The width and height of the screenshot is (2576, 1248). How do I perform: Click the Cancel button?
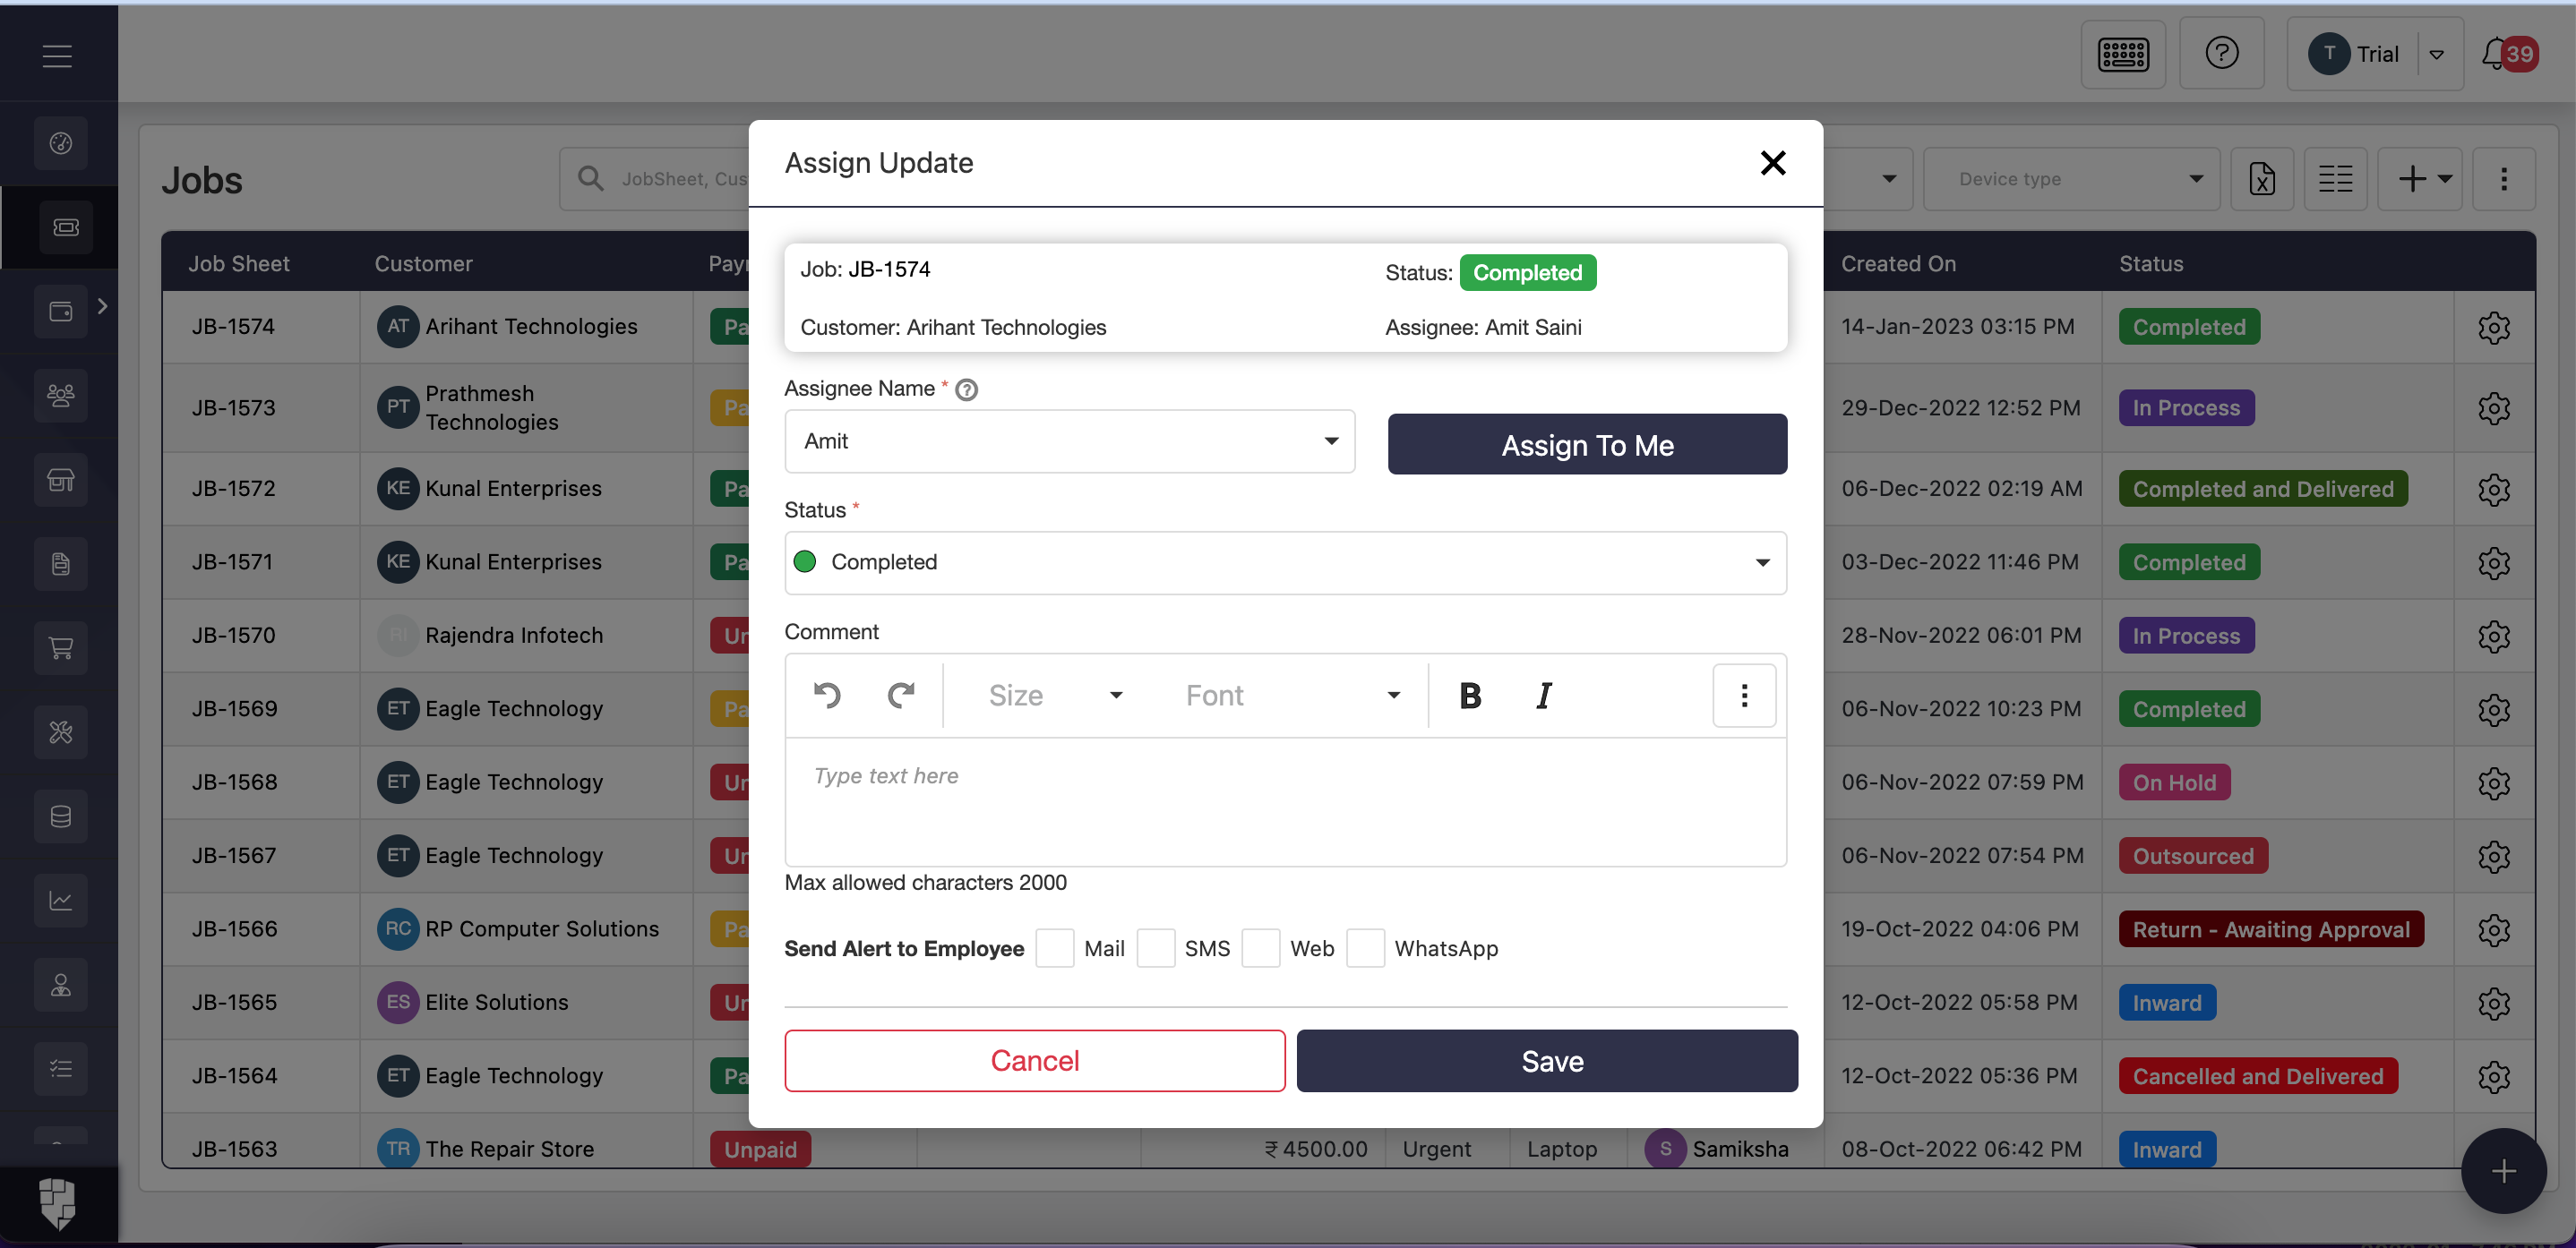pyautogui.click(x=1034, y=1060)
